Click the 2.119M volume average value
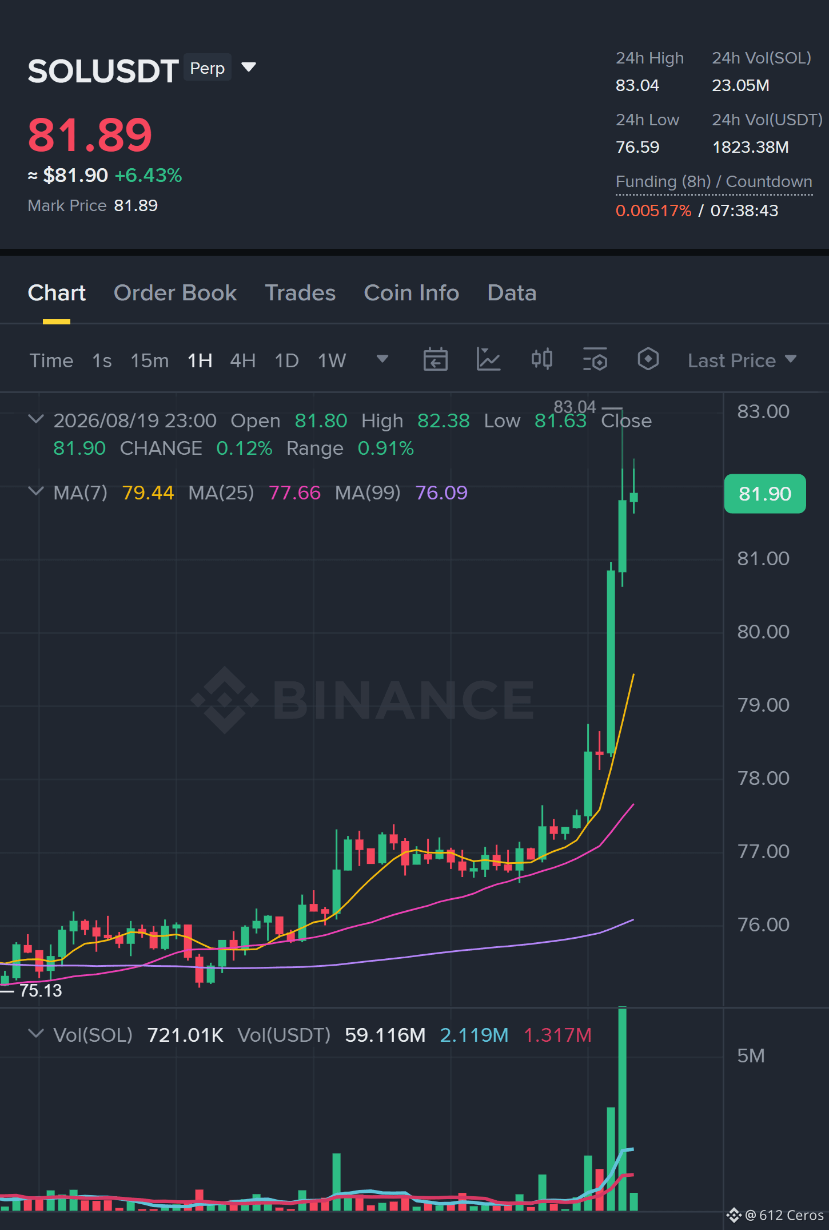 475,1035
